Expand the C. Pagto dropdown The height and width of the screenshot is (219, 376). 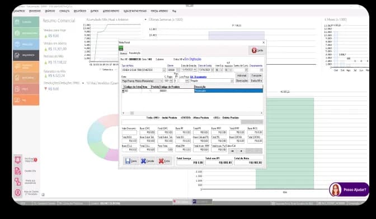tap(171, 81)
